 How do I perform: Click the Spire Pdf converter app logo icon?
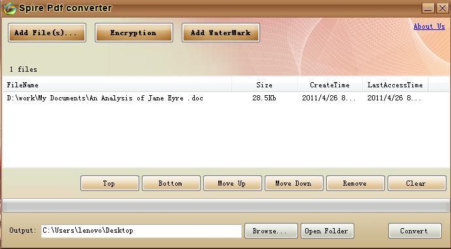(x=9, y=8)
